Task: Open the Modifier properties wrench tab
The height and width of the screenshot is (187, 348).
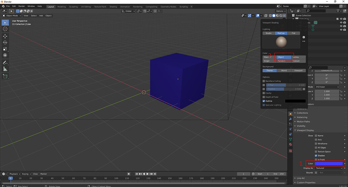Action: tap(290, 119)
